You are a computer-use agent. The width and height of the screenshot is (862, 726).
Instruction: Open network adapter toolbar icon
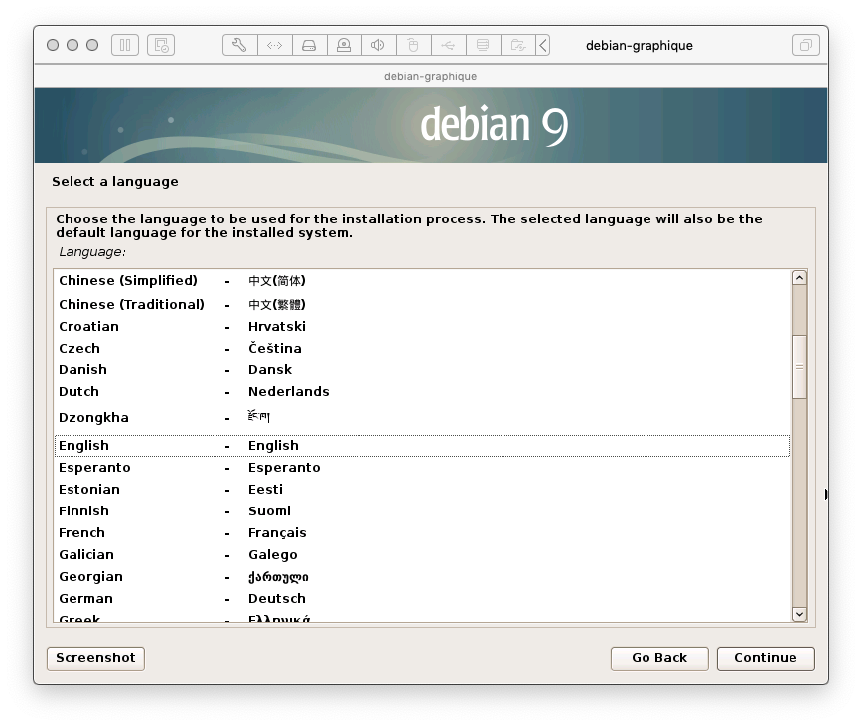pos(274,45)
